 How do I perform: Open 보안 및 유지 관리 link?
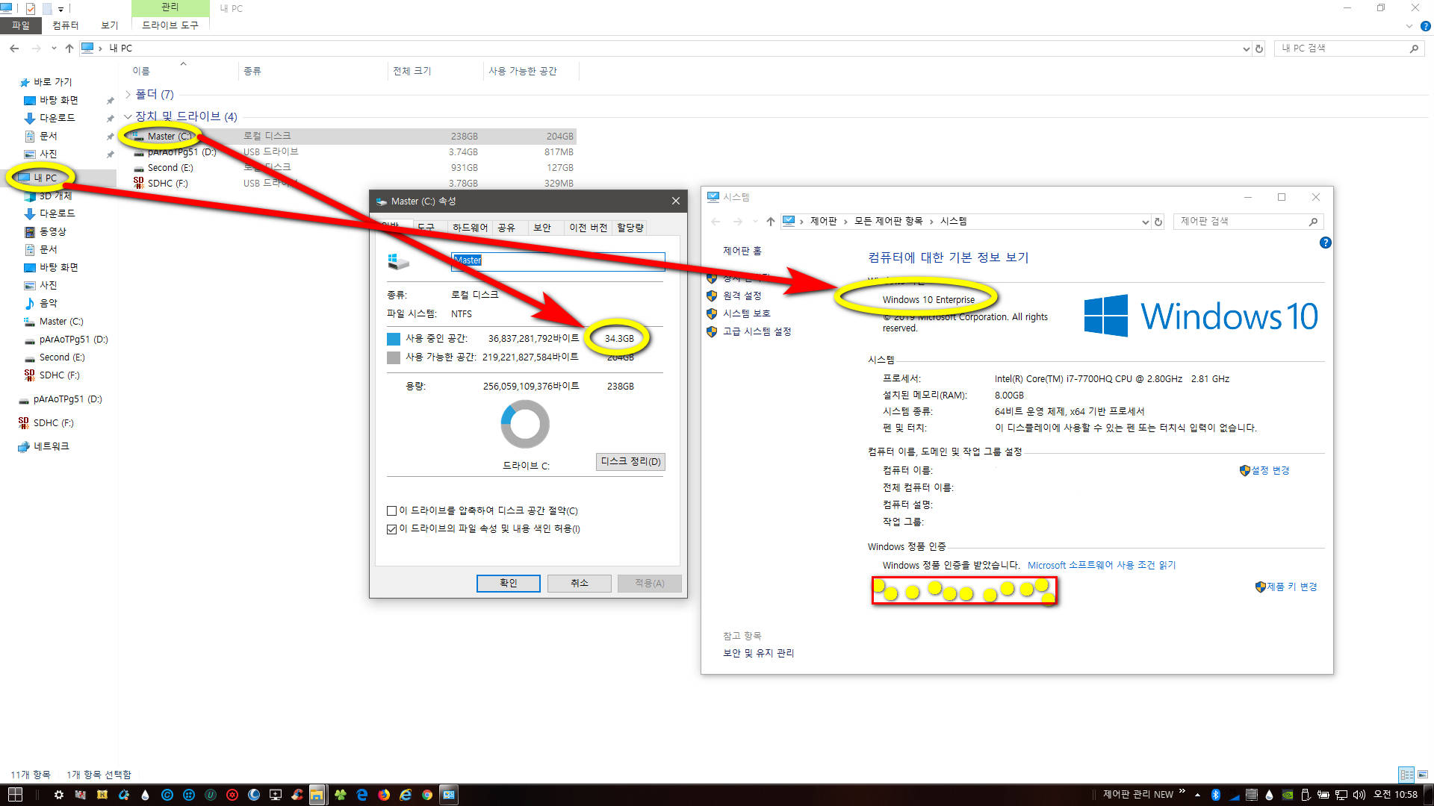point(758,653)
